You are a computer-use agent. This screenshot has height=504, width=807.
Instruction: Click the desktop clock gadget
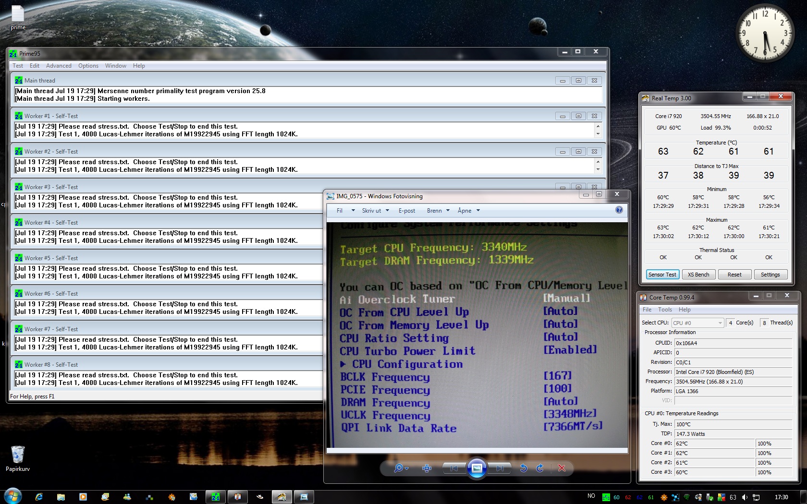click(766, 33)
